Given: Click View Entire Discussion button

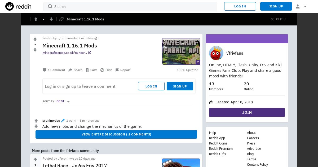Looking at the screenshot, I should (116, 134).
